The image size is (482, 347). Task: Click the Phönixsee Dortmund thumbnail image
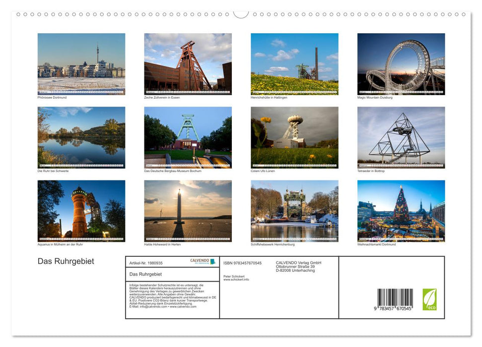point(81,62)
